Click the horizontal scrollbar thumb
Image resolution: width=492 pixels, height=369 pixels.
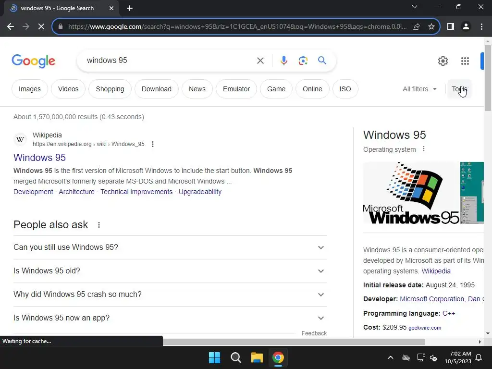[294, 342]
